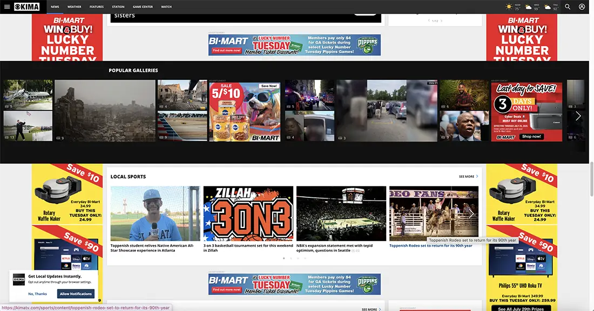Open the NEWS menu tab

click(55, 7)
